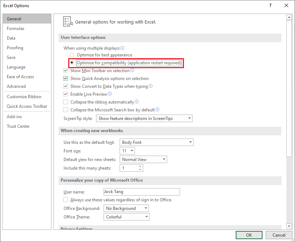295x242 pixels.
Task: Check Always use these values regardless of sign in
Action: point(65,200)
